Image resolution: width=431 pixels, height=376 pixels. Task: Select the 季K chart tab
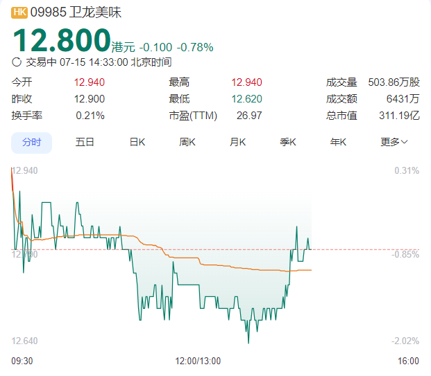[288, 143]
